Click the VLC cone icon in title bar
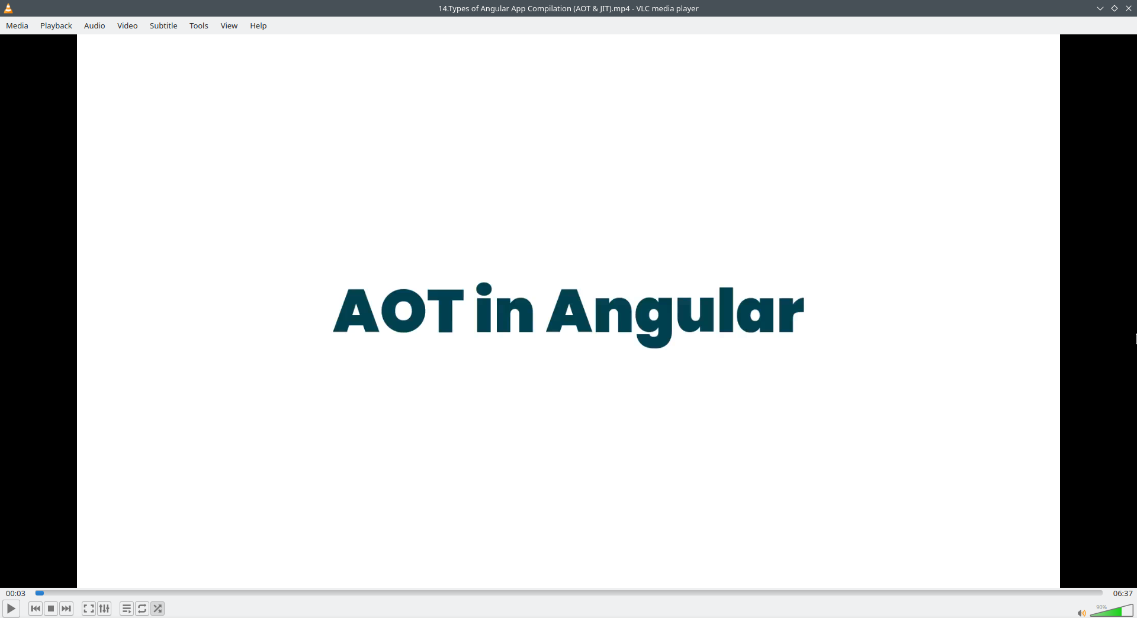1137x618 pixels. pos(8,8)
